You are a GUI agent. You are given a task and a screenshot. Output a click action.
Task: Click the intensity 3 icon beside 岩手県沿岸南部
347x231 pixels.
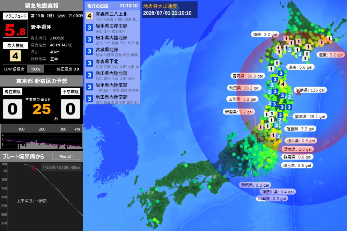[89, 28]
